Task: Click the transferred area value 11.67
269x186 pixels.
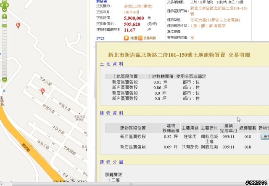Action: coord(129,30)
